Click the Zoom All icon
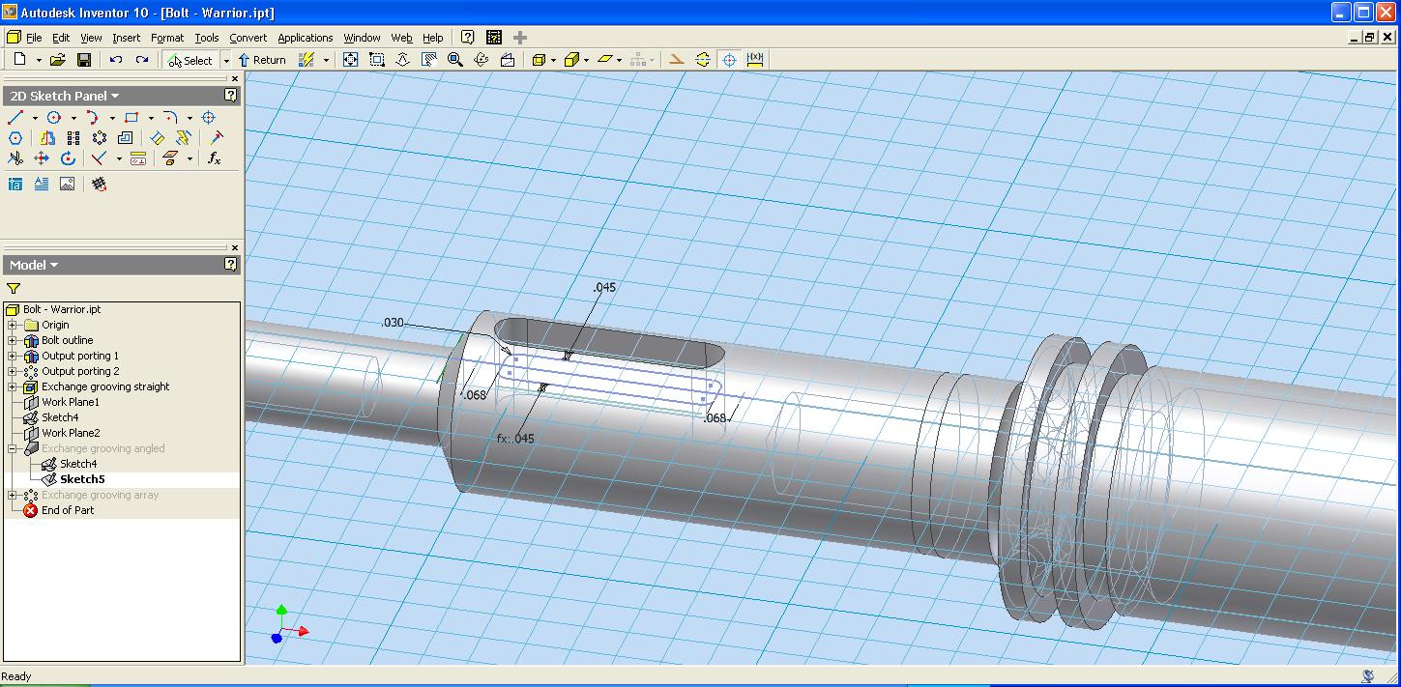This screenshot has width=1401, height=687. [351, 60]
